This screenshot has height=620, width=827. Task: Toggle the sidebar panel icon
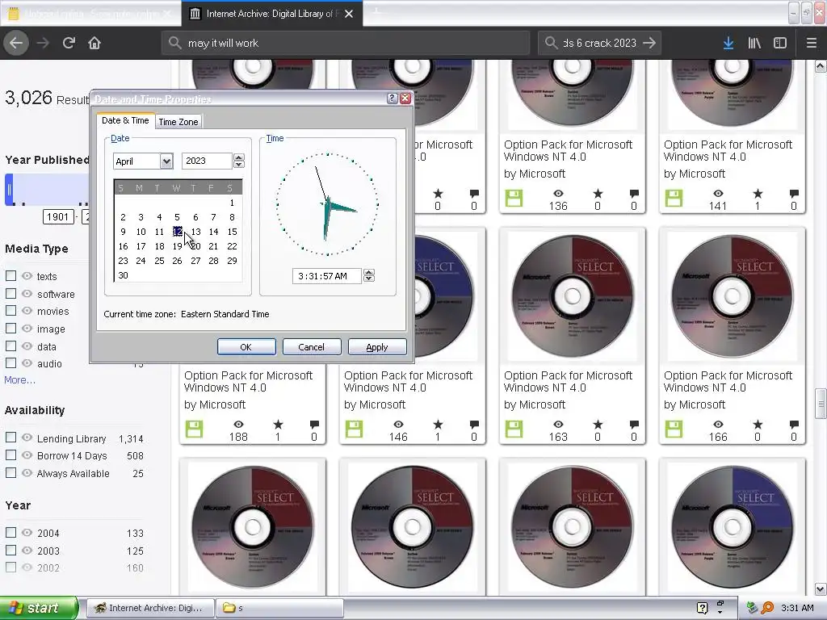coord(780,44)
